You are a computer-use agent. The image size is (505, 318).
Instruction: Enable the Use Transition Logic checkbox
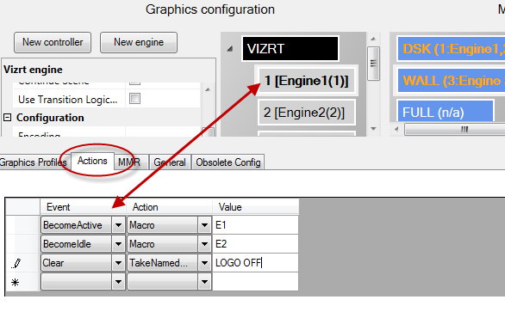134,99
